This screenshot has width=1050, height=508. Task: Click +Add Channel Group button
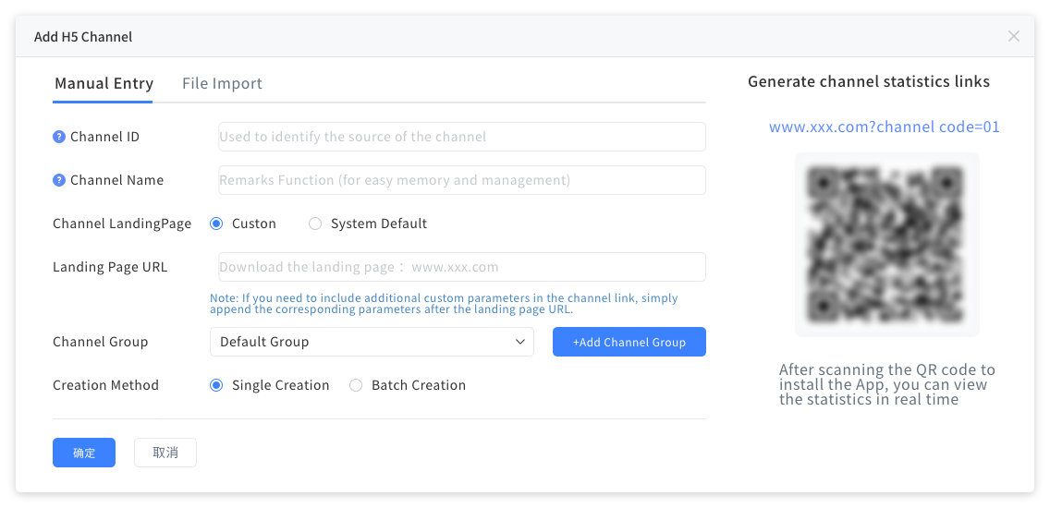pyautogui.click(x=629, y=342)
